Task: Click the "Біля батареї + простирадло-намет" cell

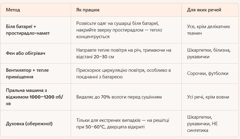Action: [x=28, y=30]
